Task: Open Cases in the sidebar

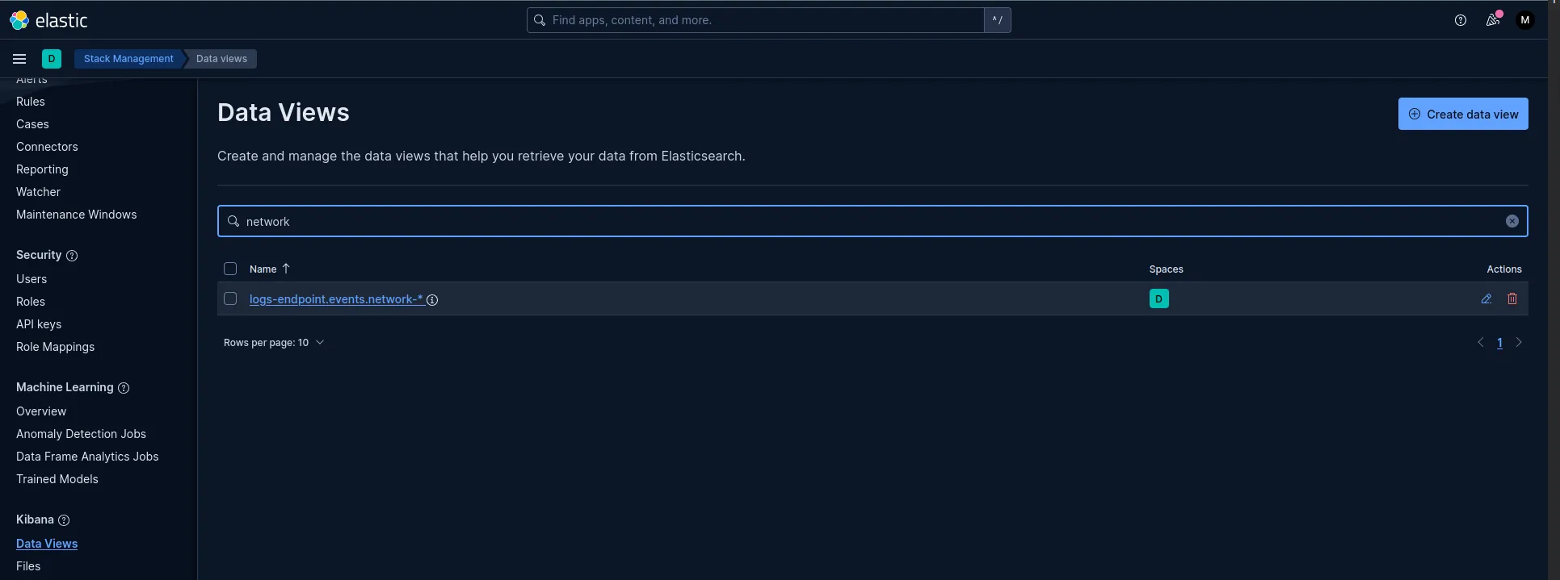Action: pyautogui.click(x=32, y=124)
